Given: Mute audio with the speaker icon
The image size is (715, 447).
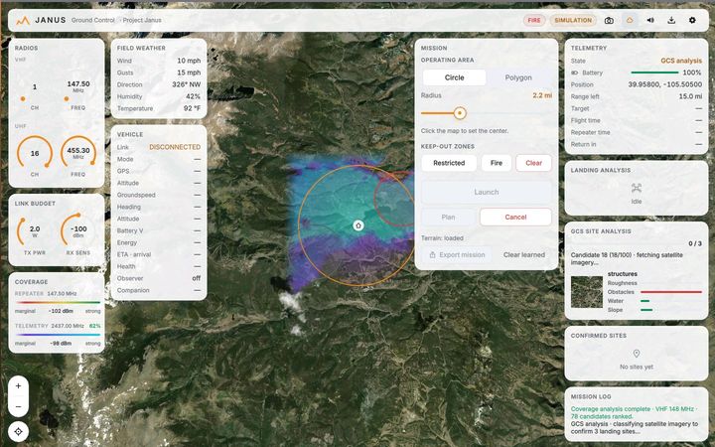Looking at the screenshot, I should [x=650, y=21].
